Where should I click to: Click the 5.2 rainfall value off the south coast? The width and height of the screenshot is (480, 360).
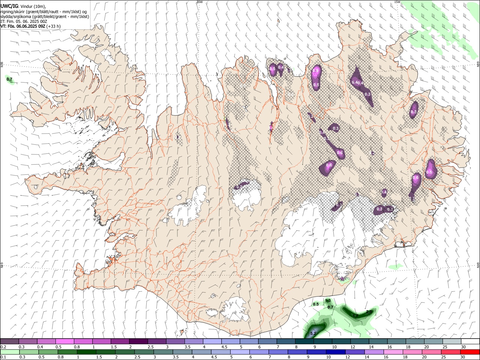click(x=313, y=333)
